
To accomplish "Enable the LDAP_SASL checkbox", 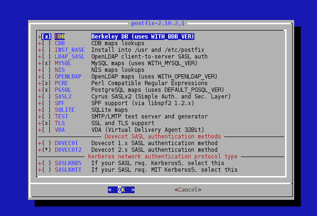I will [x=46, y=57].
